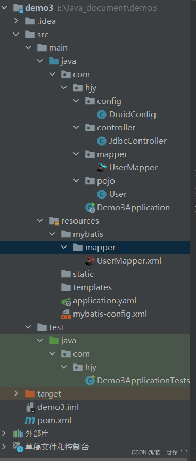
Task: Select the static folder
Action: pyautogui.click(x=83, y=274)
